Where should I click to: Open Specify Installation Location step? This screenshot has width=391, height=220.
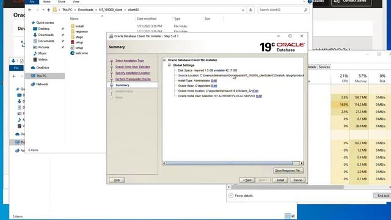(x=133, y=73)
